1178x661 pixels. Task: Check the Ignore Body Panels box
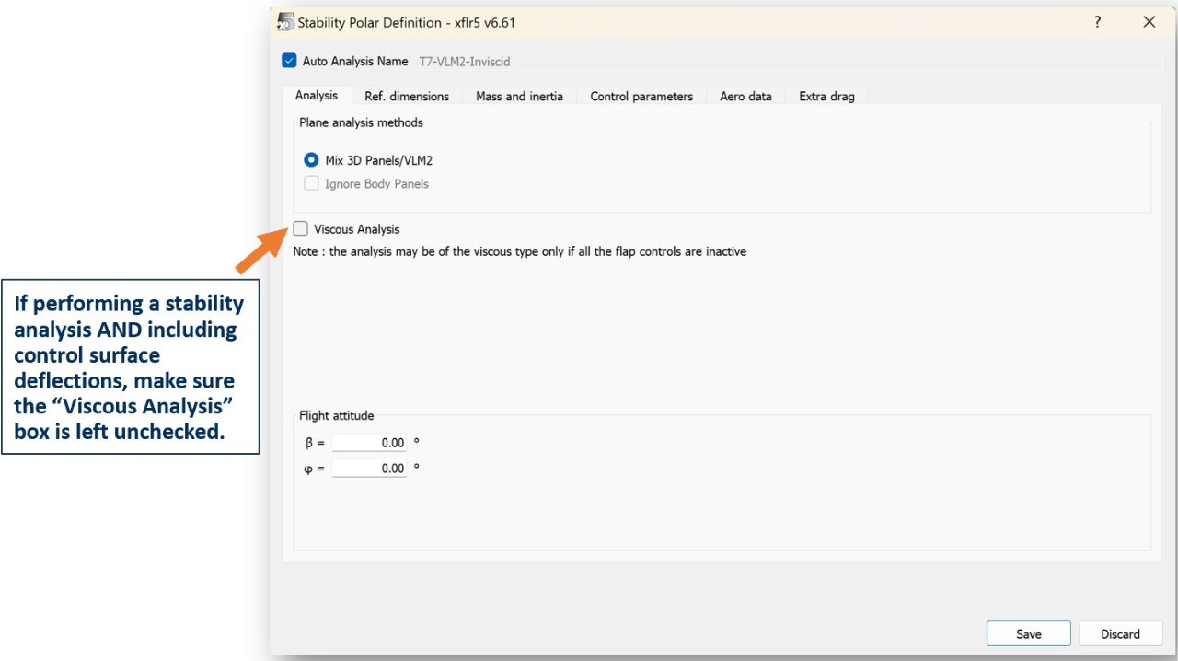tap(312, 183)
